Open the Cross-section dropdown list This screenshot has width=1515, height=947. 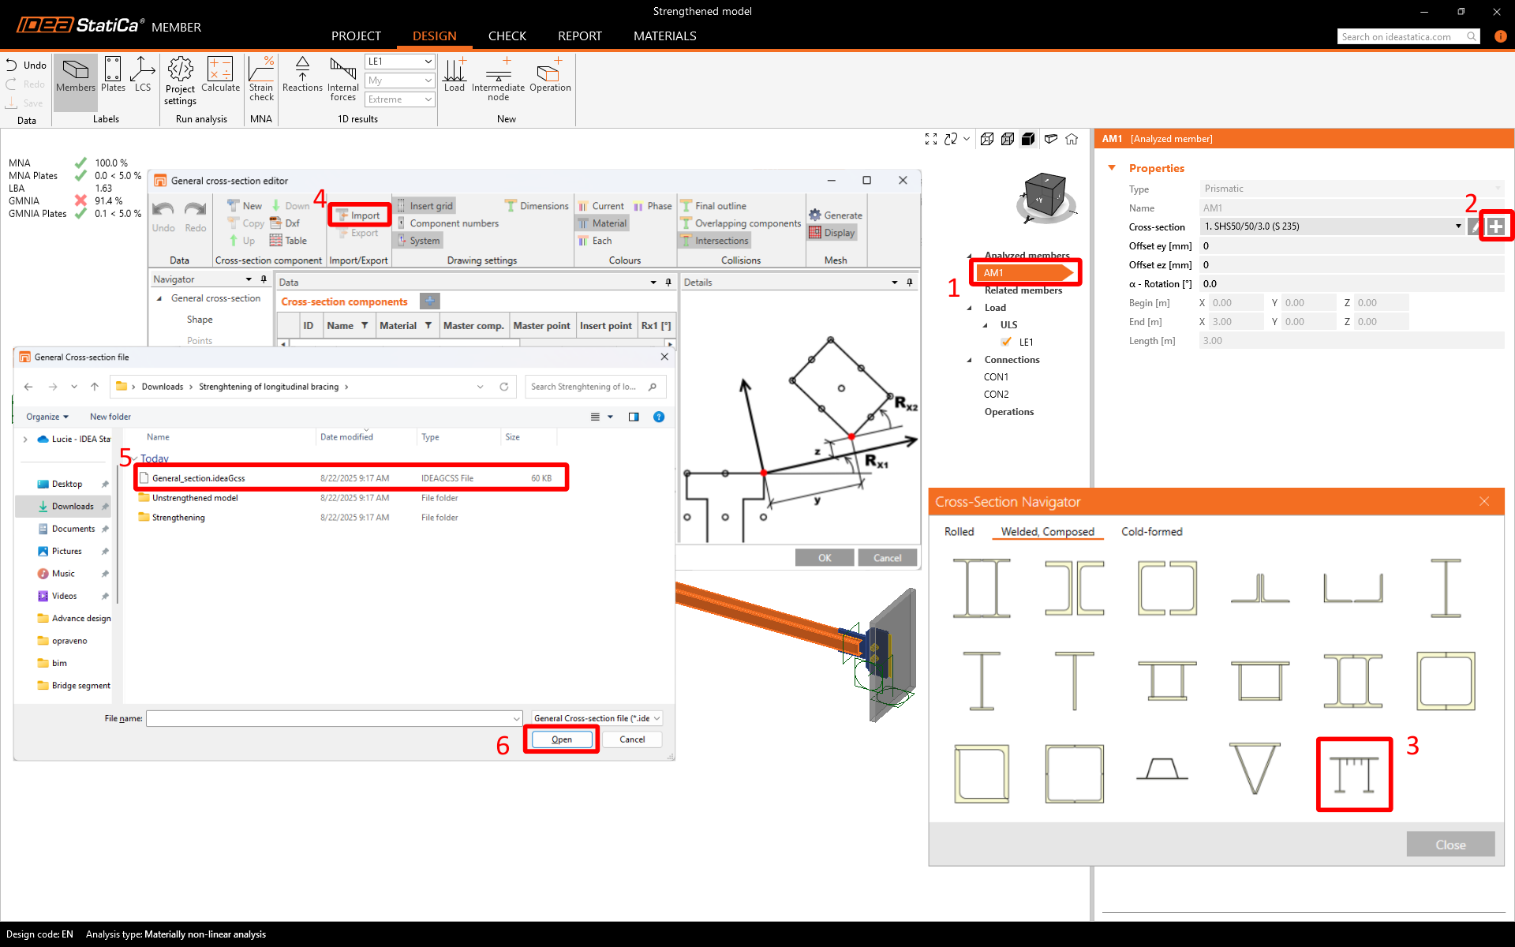pyautogui.click(x=1457, y=226)
